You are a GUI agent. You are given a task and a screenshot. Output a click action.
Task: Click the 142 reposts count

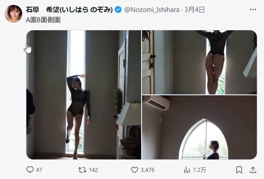pyautogui.click(x=93, y=170)
